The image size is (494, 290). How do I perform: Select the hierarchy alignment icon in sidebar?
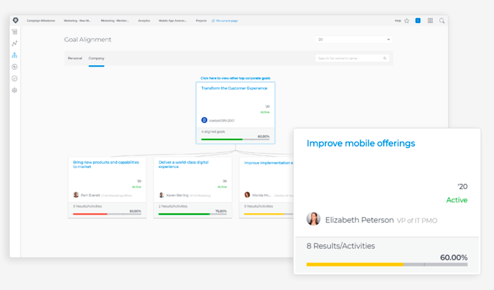[14, 55]
